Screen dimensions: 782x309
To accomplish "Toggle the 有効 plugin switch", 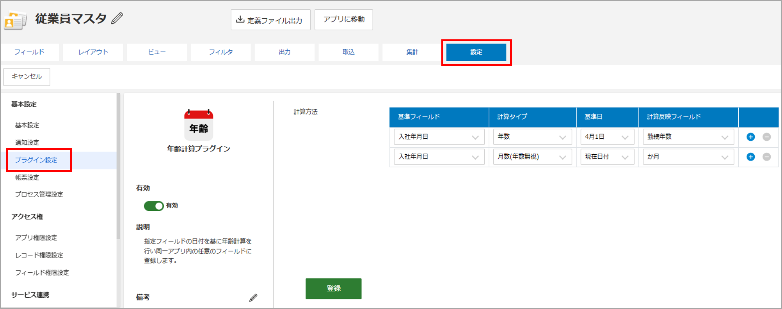I will coord(154,206).
